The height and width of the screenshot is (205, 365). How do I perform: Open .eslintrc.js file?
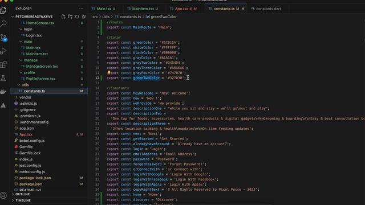(x=28, y=104)
